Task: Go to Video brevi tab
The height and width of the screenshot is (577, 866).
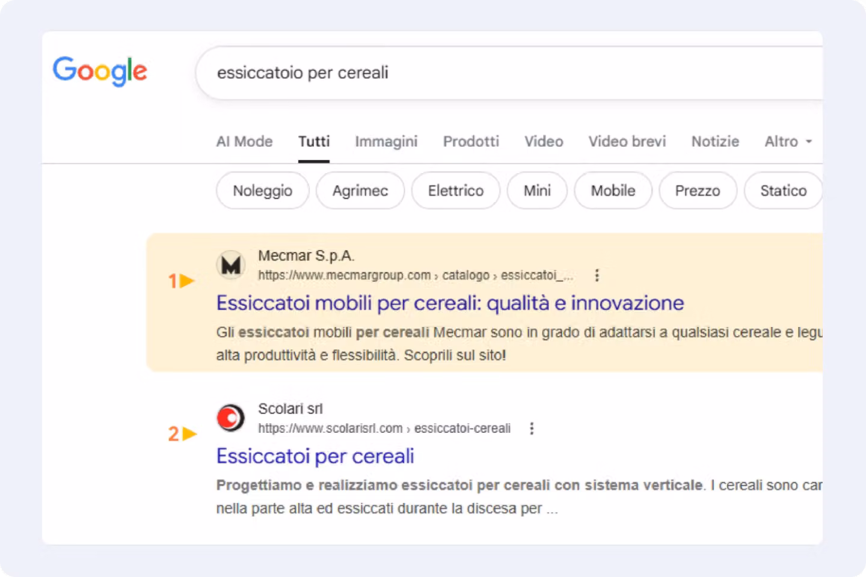Action: pyautogui.click(x=627, y=141)
